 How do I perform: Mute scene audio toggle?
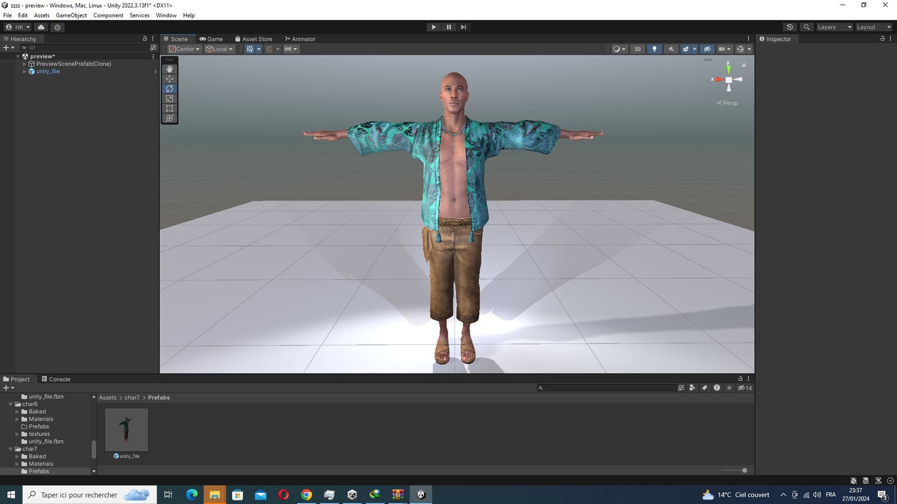tap(671, 49)
